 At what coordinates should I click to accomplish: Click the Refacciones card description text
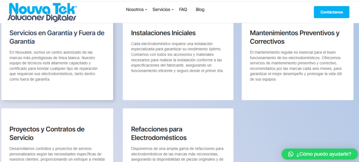(177, 154)
